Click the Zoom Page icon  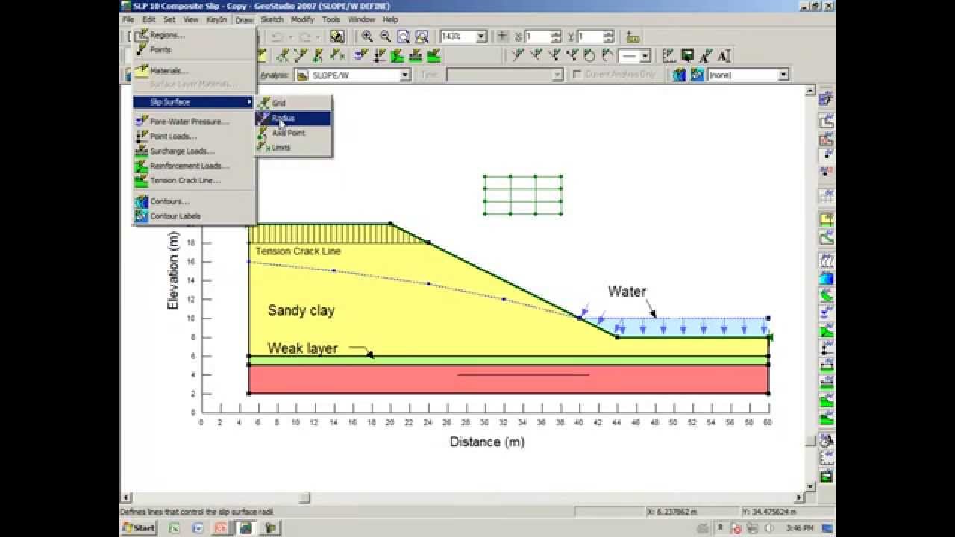(404, 37)
